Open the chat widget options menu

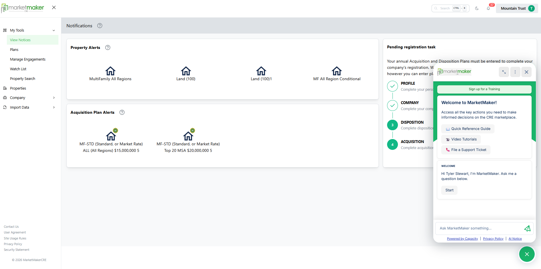click(515, 72)
